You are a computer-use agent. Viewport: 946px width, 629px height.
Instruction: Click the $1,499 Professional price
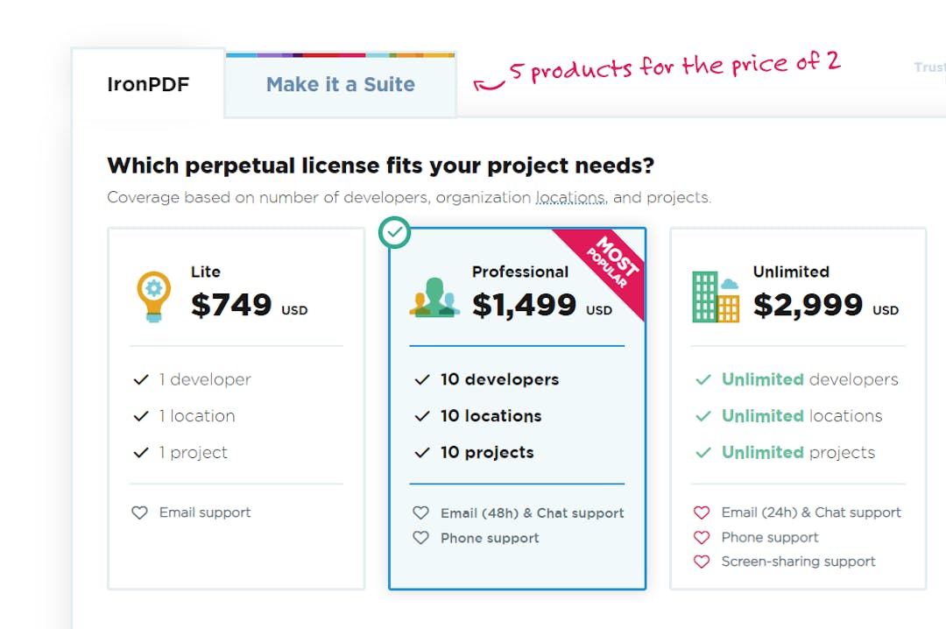click(x=524, y=305)
